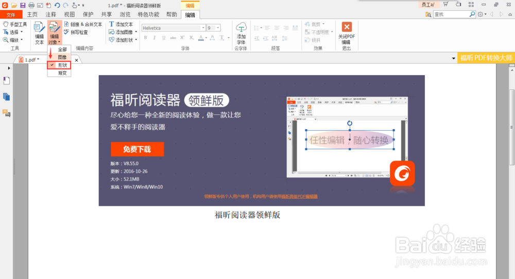This screenshot has height=279, width=515.
Task: Switch to the 特色功能 ribbon tab
Action: [148, 14]
